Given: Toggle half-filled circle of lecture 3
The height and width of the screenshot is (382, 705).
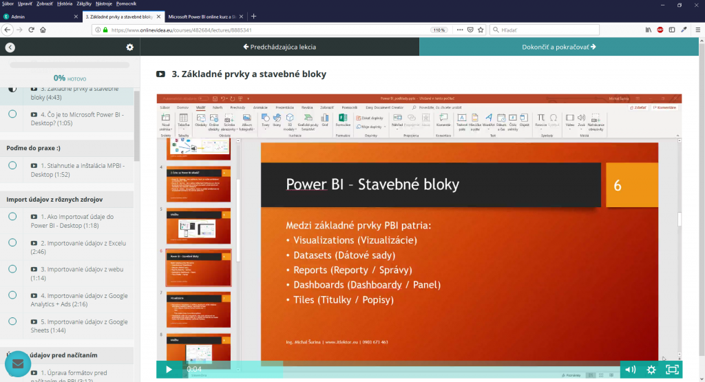Looking at the screenshot, I should [12, 89].
